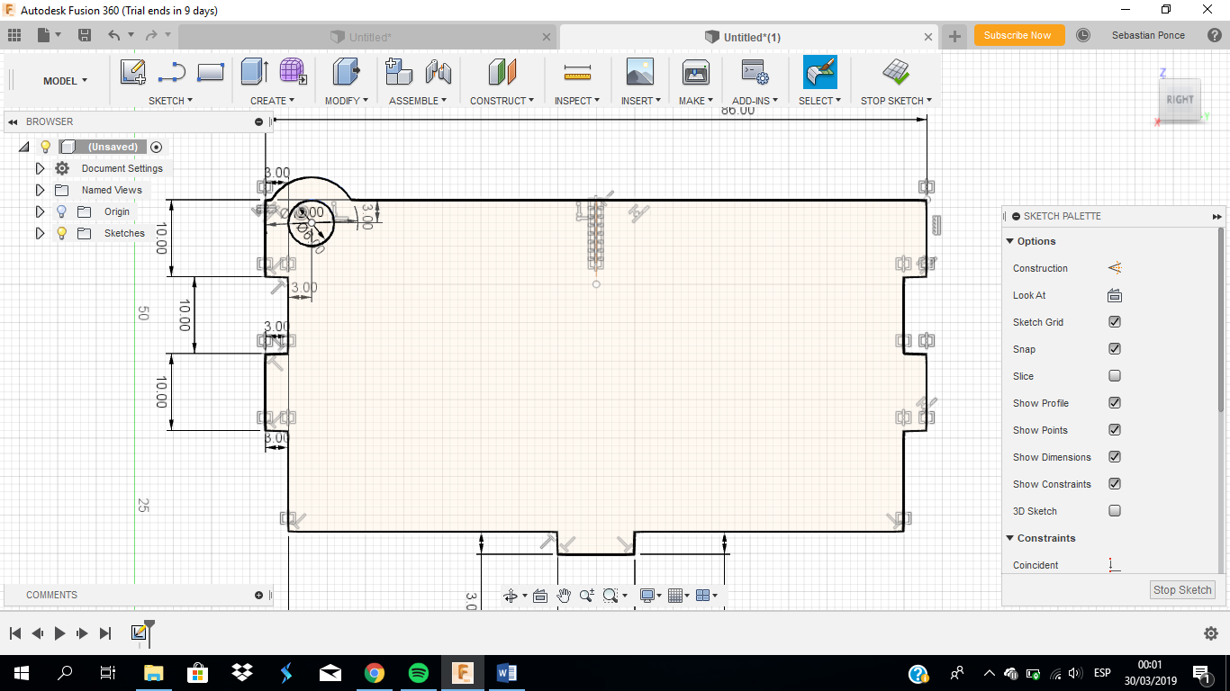Open the 3D Print make icon

(x=696, y=72)
